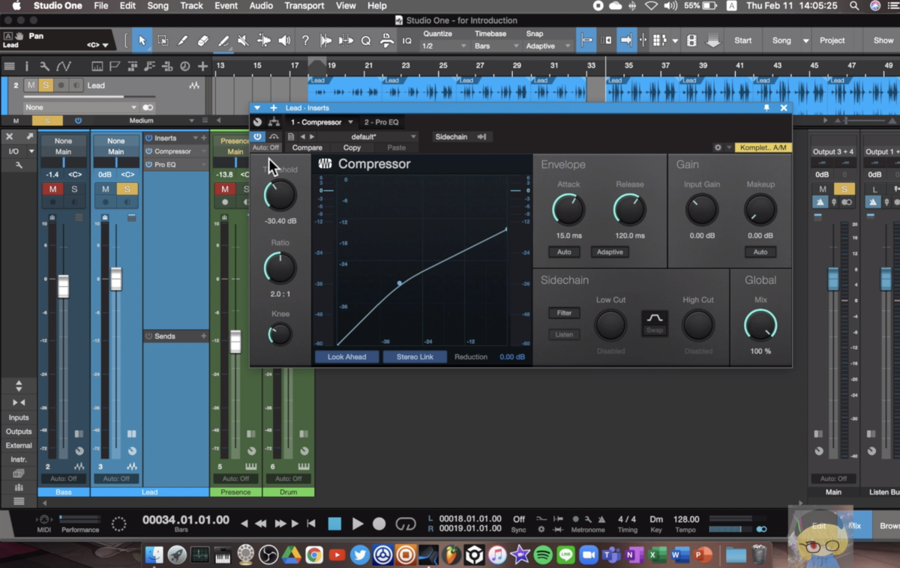Switch to the 2 - Pro EQ tab
The width and height of the screenshot is (900, 568).
click(x=382, y=122)
